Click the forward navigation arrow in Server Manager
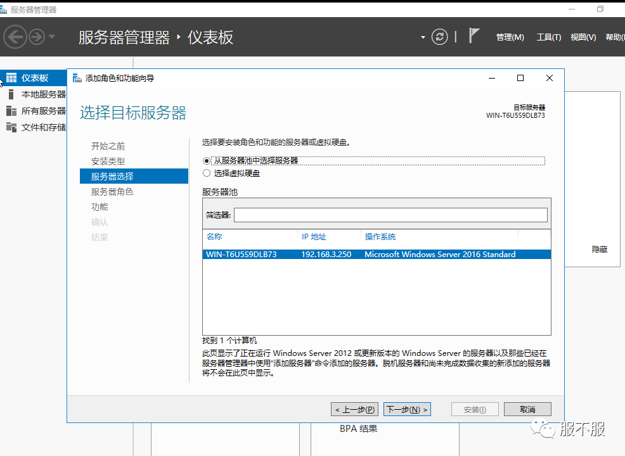Image resolution: width=625 pixels, height=456 pixels. coord(37,37)
